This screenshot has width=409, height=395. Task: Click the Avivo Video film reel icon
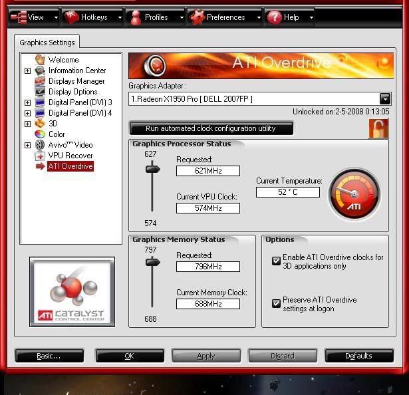pos(40,145)
